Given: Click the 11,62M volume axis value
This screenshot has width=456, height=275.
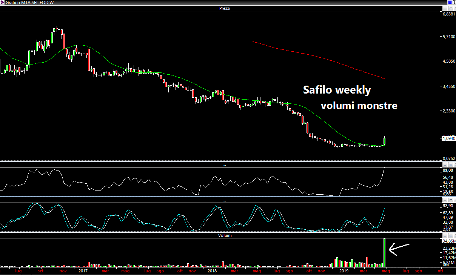Looking at the screenshot, I should coord(449,257).
